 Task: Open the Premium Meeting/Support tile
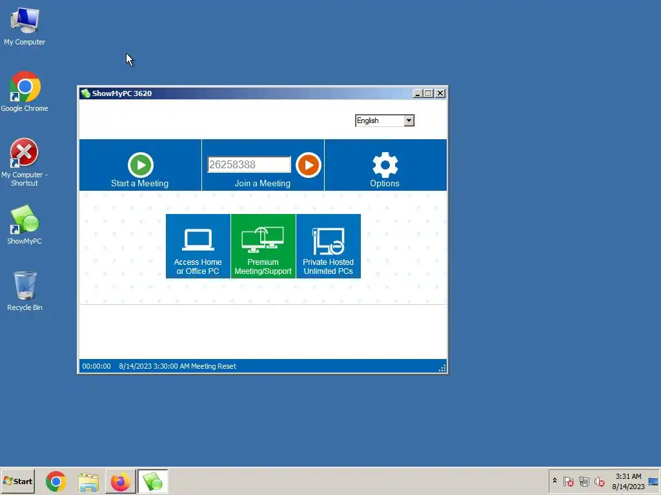point(263,246)
